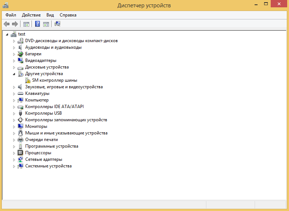Expand the Контроллеры USB arrow
This screenshot has width=289, height=211.
[14, 114]
